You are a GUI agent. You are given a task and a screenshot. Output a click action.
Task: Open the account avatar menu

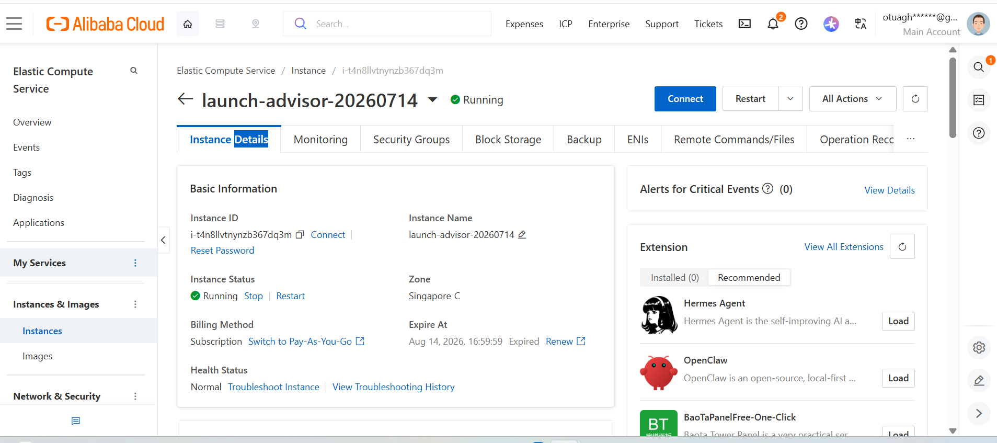point(978,24)
